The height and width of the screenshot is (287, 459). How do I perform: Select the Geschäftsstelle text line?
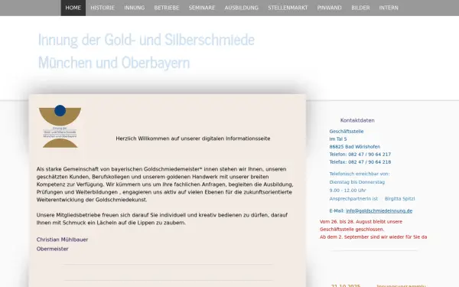point(347,132)
